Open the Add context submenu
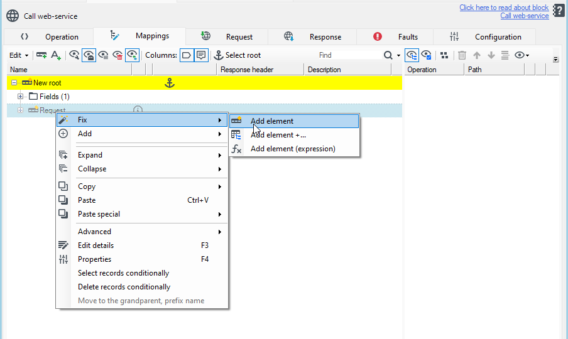 tap(142, 134)
